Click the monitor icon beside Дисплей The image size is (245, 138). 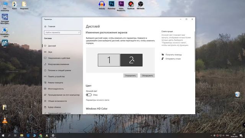pos(45,46)
